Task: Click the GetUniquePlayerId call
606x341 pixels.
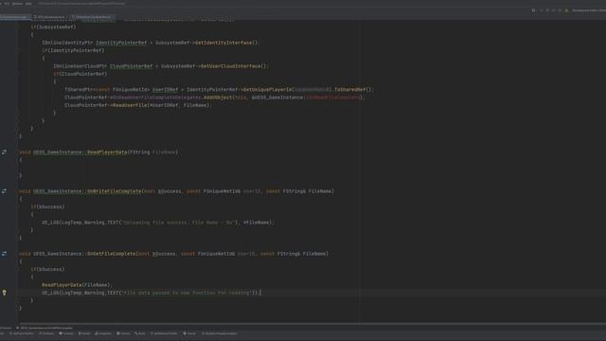Action: pyautogui.click(x=267, y=90)
